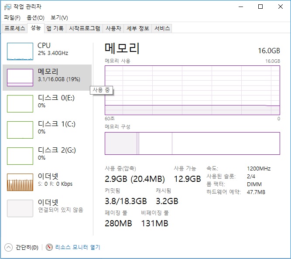Image resolution: width=291 pixels, height=259 pixels.
Task: Switch to the 시작프로그램 tab
Action: coord(85,28)
